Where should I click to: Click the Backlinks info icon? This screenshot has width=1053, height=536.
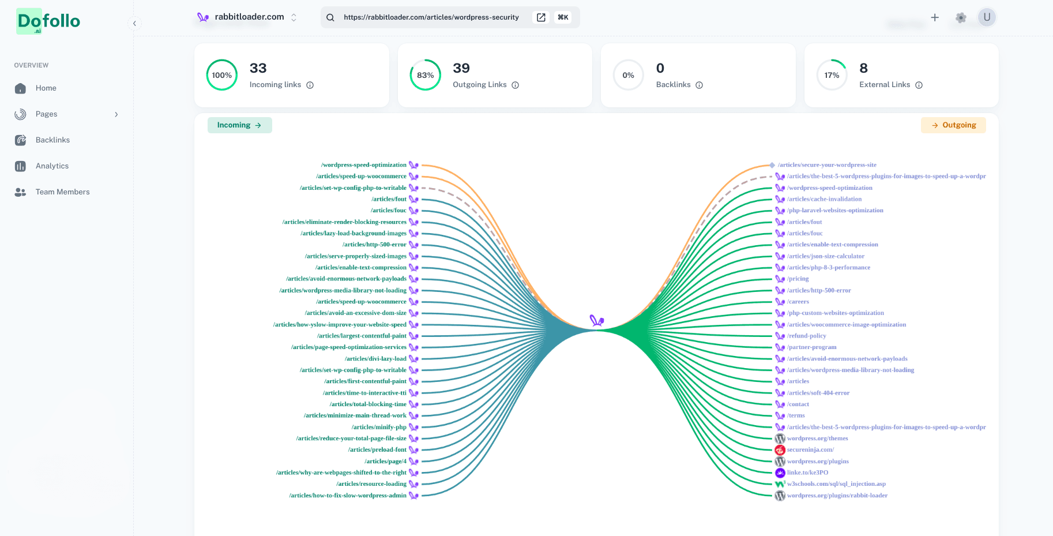click(x=699, y=85)
